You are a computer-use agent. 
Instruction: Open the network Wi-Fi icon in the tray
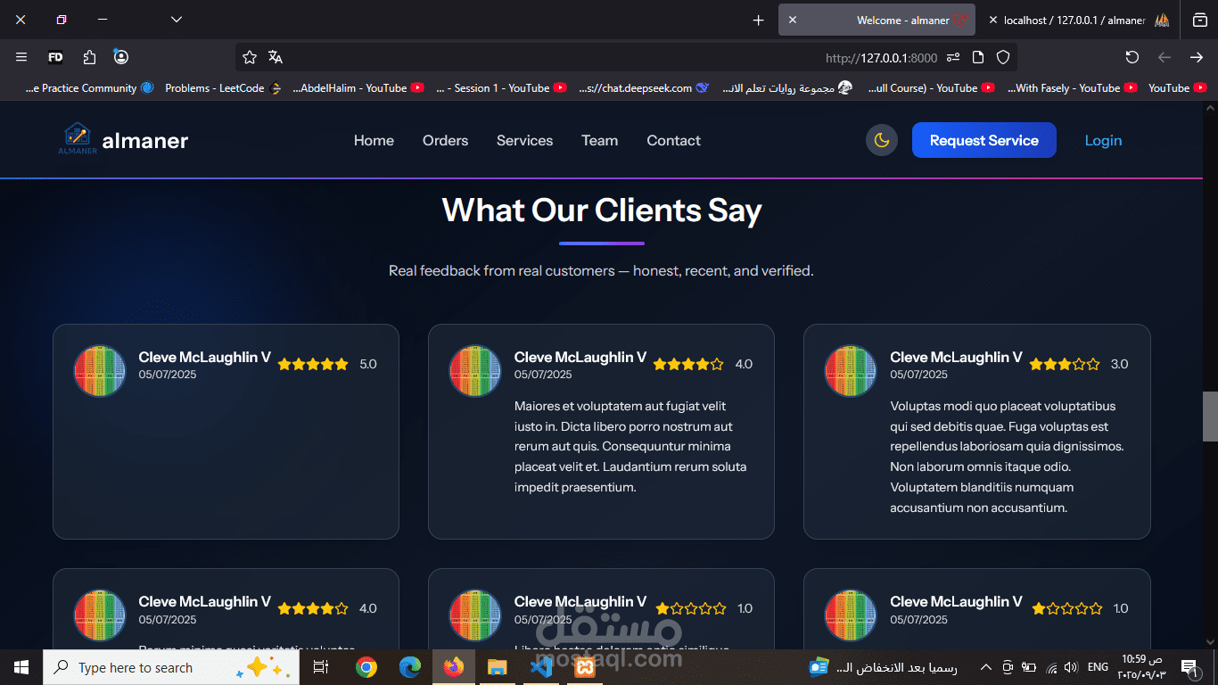tap(1050, 667)
